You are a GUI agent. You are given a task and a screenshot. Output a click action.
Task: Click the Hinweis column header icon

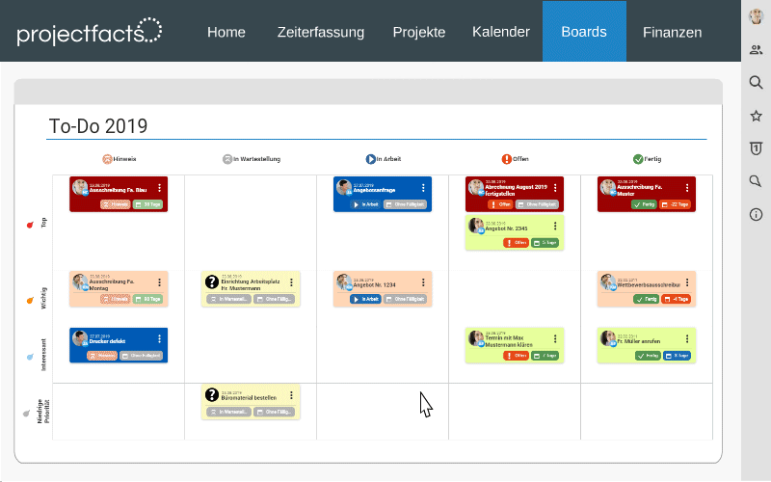[x=107, y=159]
